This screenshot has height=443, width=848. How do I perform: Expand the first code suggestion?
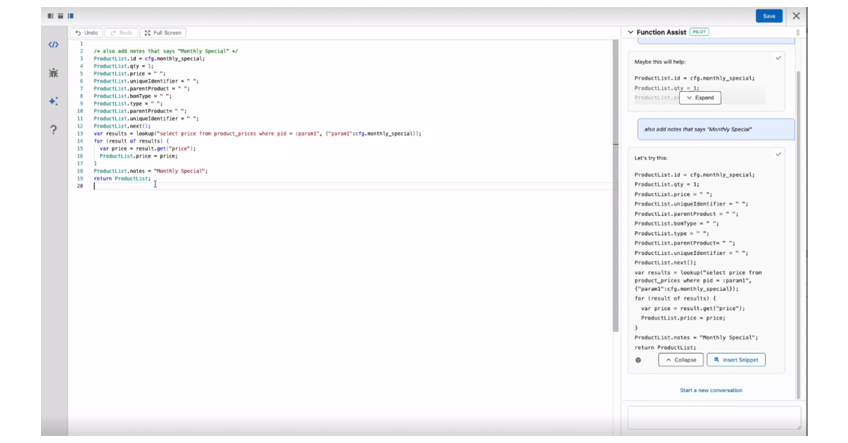700,98
